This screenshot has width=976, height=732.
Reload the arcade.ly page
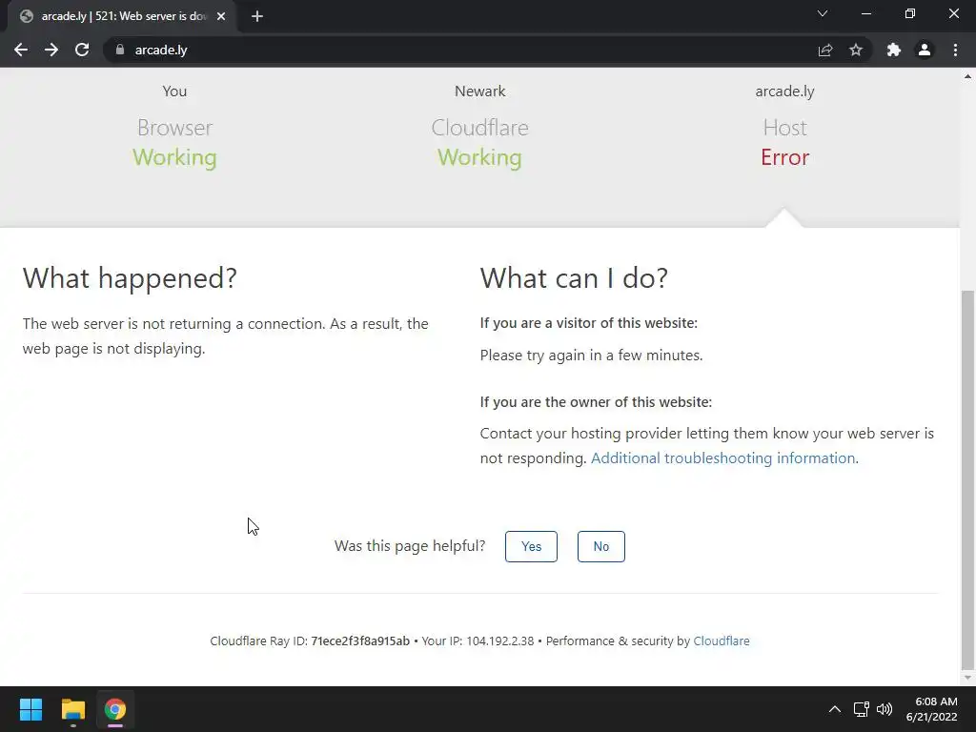pos(82,50)
